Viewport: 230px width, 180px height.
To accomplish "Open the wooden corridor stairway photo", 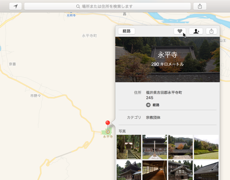I will point(155,170).
